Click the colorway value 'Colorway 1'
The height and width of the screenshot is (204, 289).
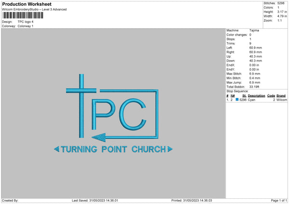pos(26,26)
